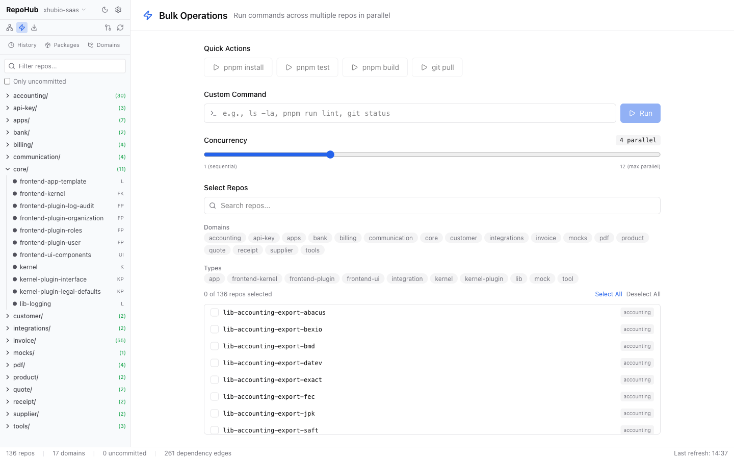Open the Packages tab
The image size is (734, 459).
(x=62, y=45)
